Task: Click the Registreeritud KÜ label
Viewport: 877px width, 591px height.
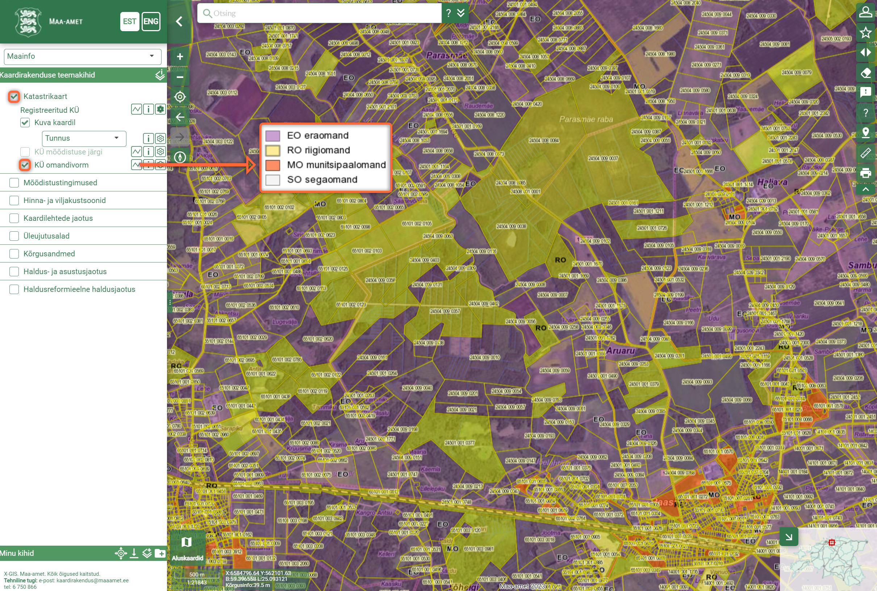Action: (50, 110)
